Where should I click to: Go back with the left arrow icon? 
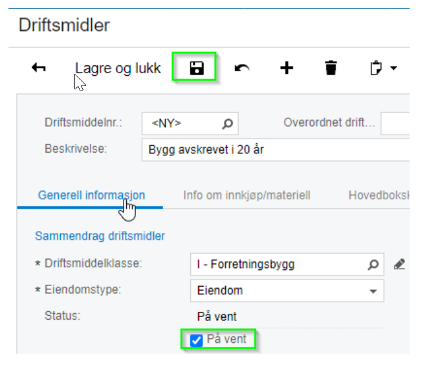(x=39, y=67)
